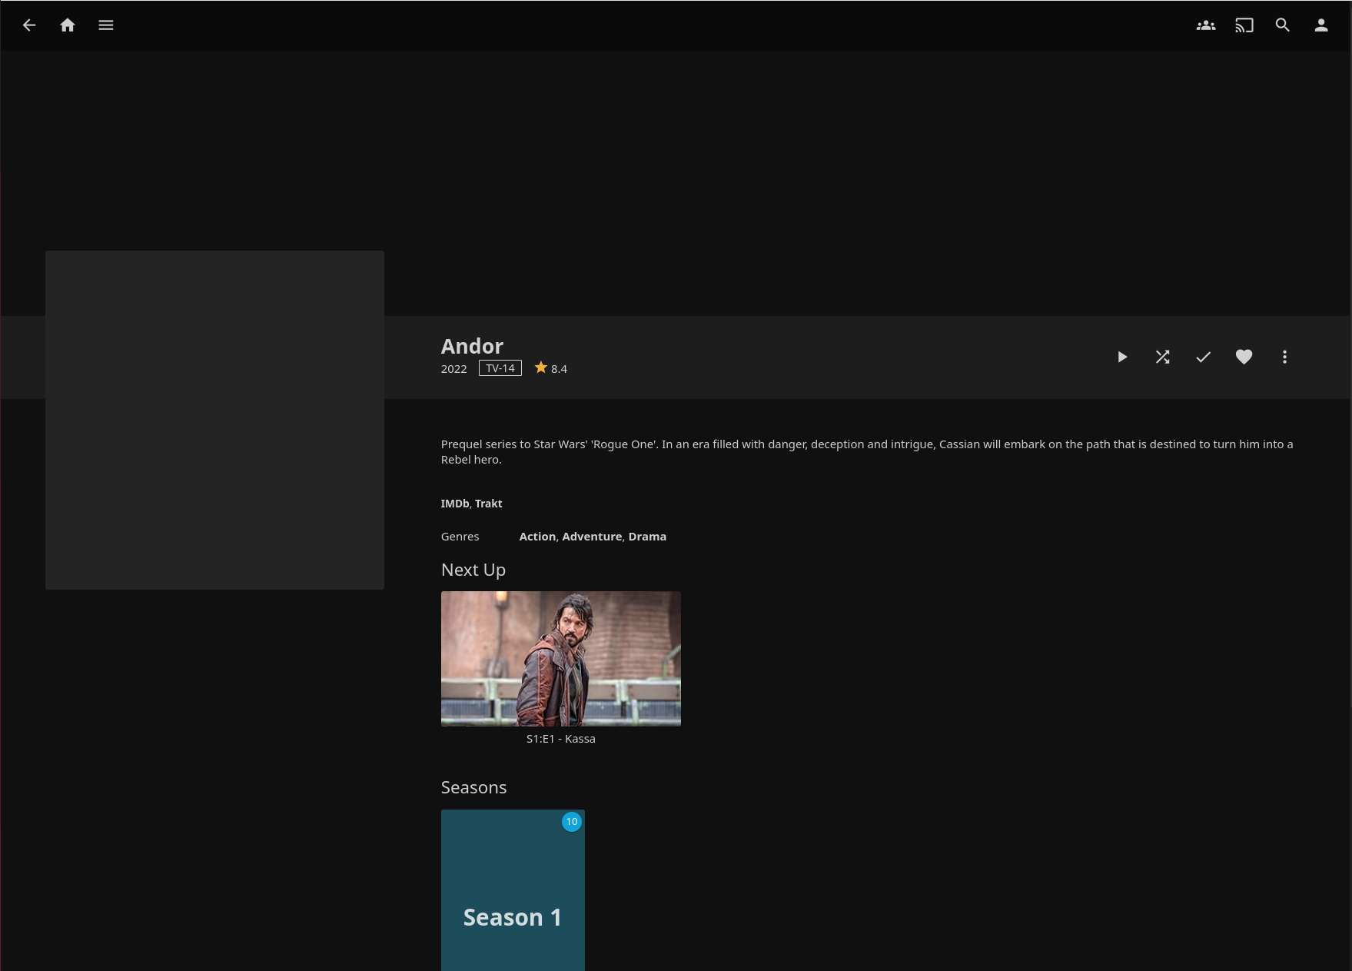Viewport: 1352px width, 971px height.
Task: Expand the three-dot more options menu
Action: tap(1284, 357)
